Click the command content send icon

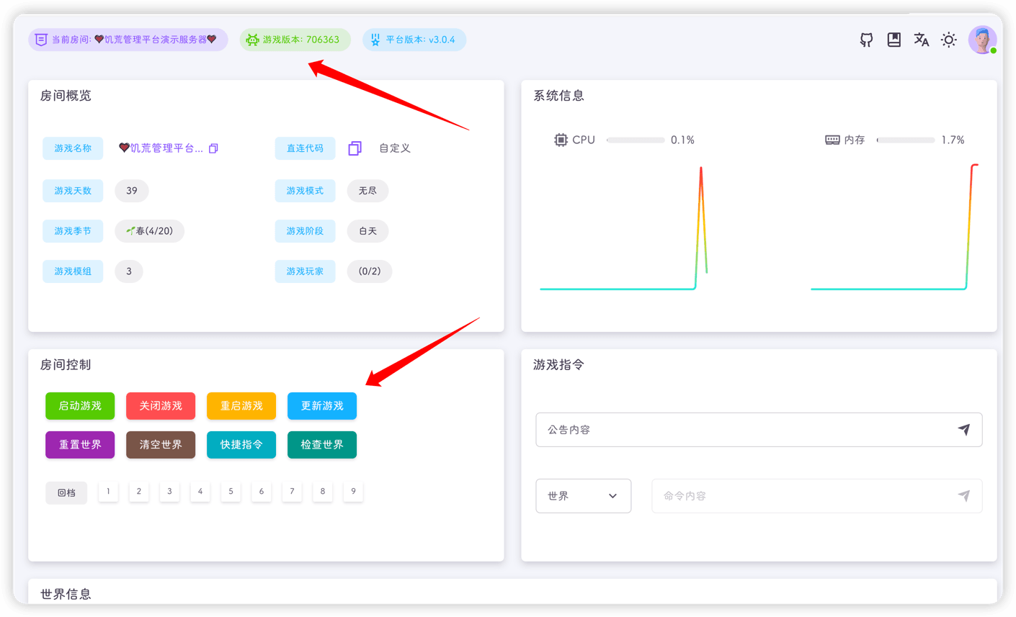click(963, 496)
